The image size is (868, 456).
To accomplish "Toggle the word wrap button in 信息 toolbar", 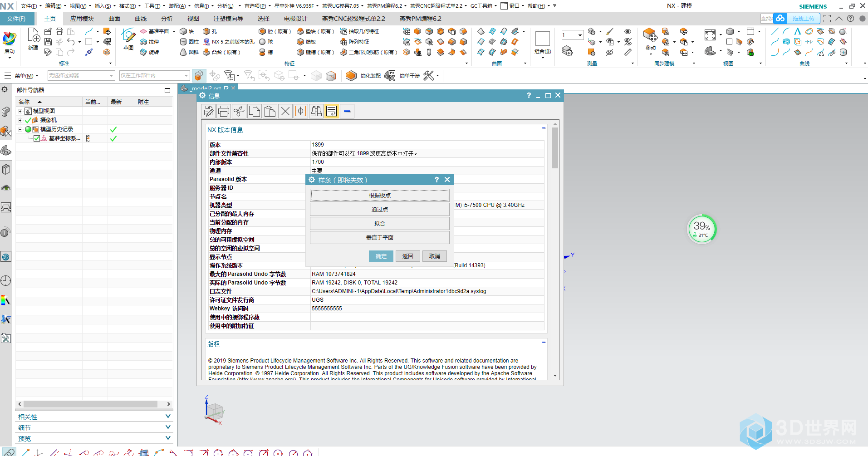I will 332,111.
